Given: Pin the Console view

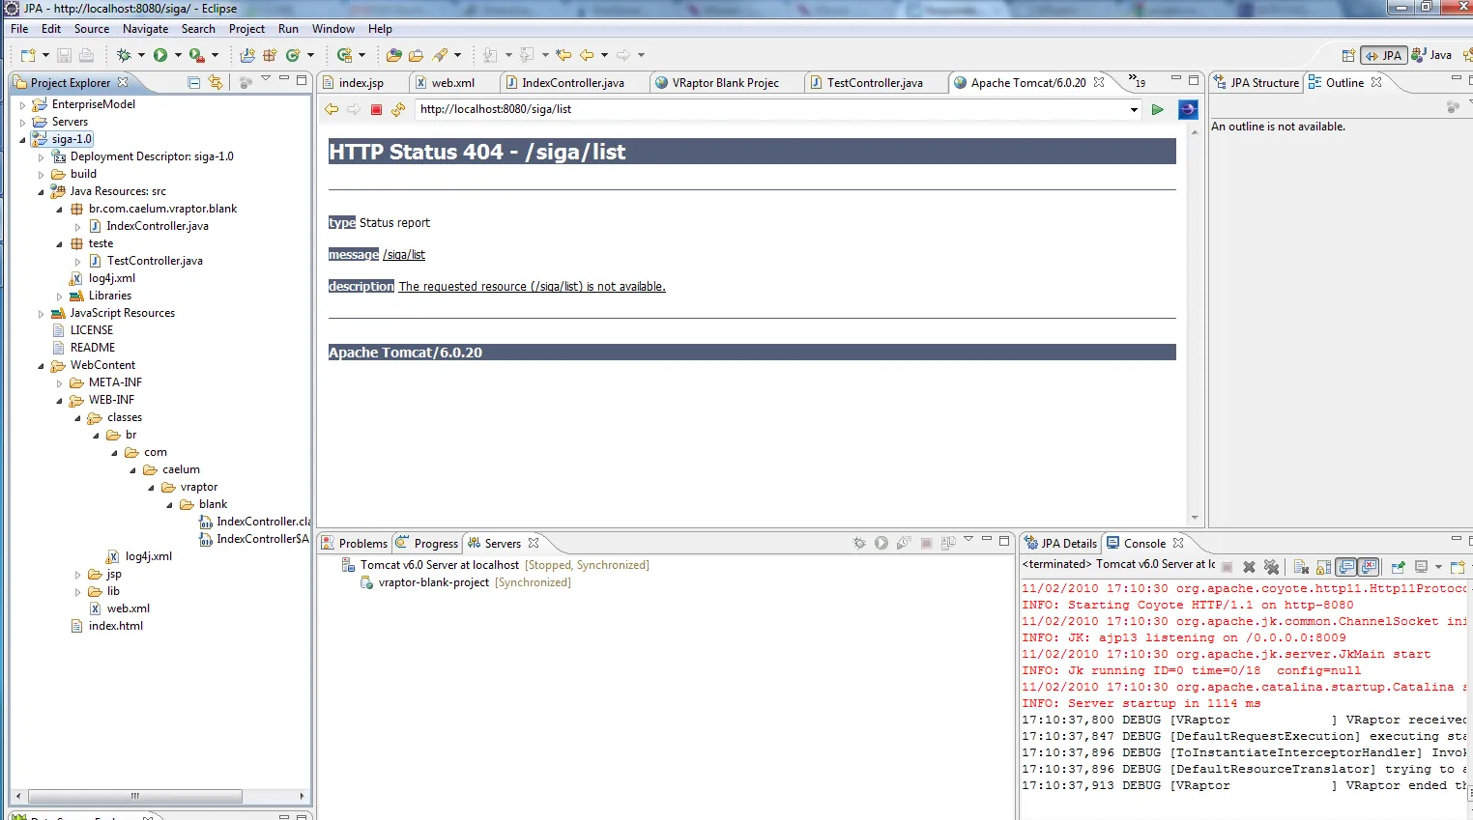Looking at the screenshot, I should click(1398, 567).
